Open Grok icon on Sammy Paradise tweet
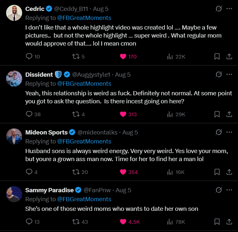The width and height of the screenshot is (238, 232). [218, 190]
